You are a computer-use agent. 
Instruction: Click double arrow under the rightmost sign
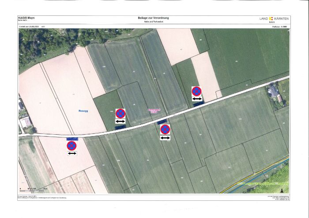click(196, 99)
